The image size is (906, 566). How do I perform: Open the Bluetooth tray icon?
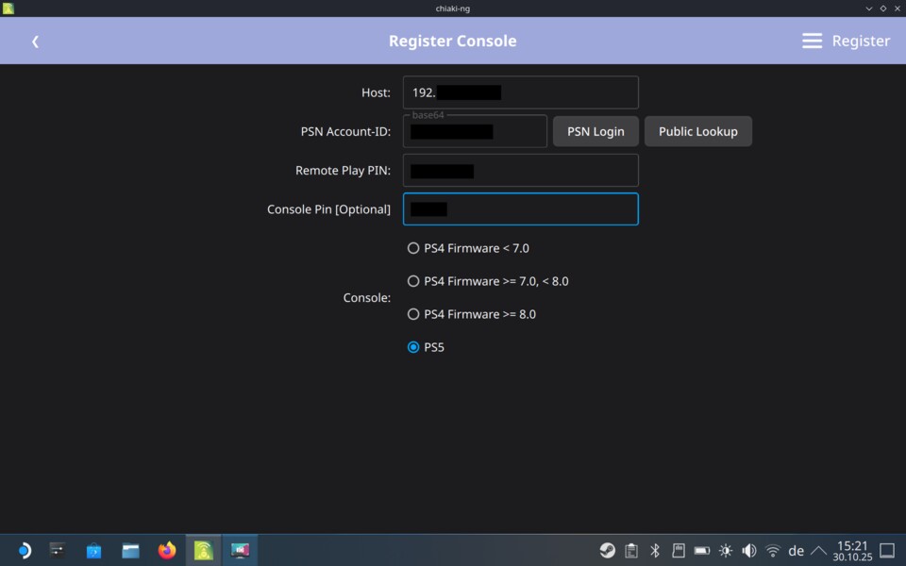pyautogui.click(x=655, y=550)
